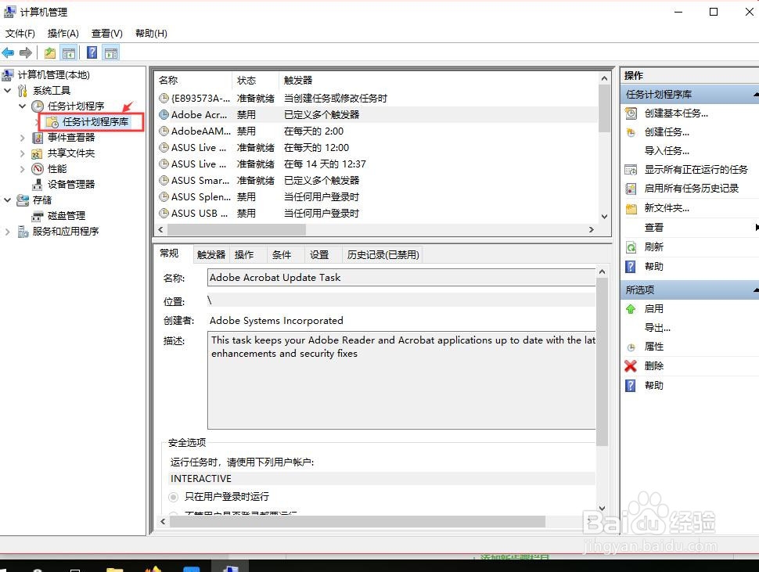Screen dimensions: 759x572
Task: Select the 只在用户登录时运行 radio button
Action: (173, 496)
